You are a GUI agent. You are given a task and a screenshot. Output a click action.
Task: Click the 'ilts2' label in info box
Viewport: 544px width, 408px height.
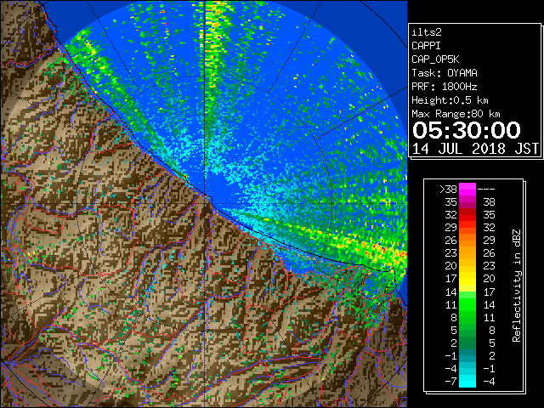tap(427, 32)
